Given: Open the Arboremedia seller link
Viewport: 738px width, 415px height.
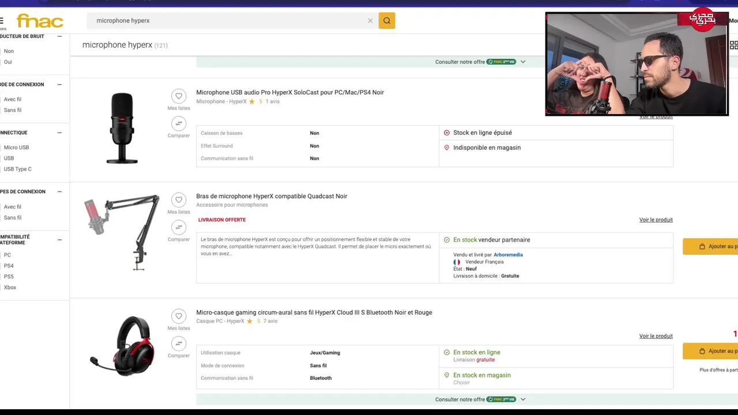Looking at the screenshot, I should tap(508, 255).
